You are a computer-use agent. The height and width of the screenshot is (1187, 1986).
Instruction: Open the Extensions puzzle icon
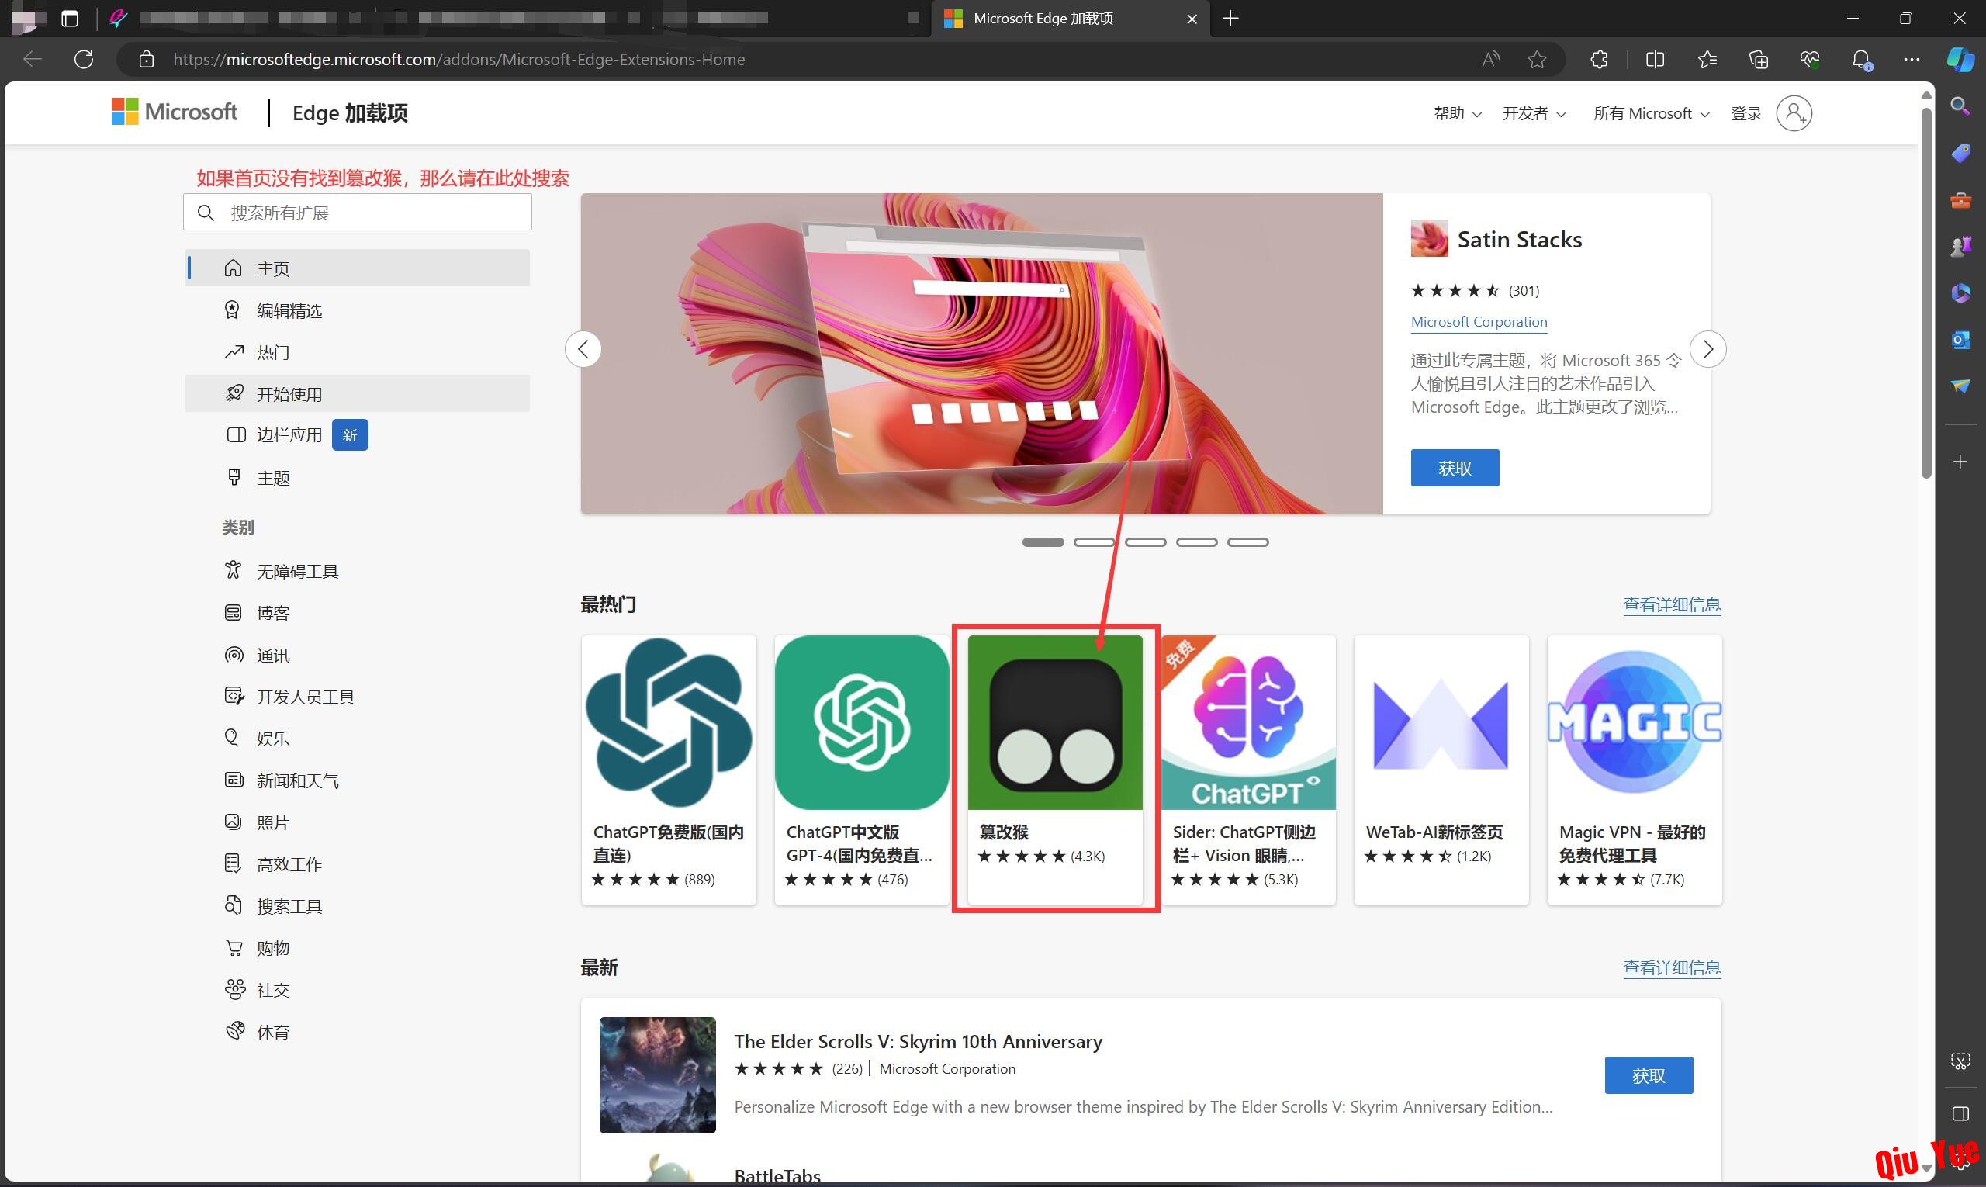pos(1599,59)
